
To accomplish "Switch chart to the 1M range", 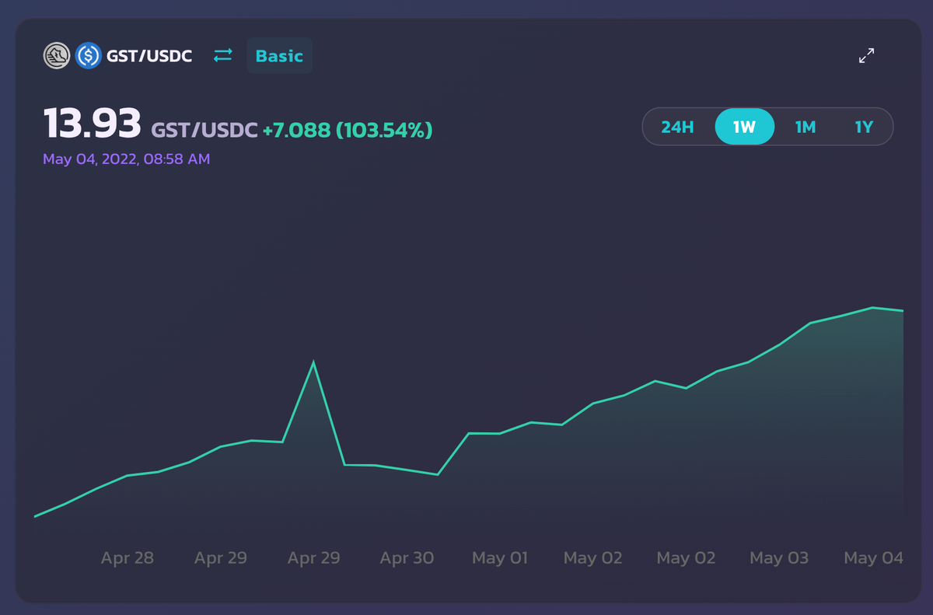I will [805, 127].
